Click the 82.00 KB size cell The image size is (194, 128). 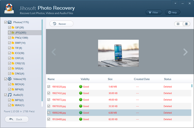pyautogui.click(x=113, y=119)
